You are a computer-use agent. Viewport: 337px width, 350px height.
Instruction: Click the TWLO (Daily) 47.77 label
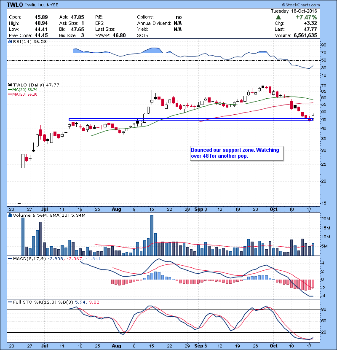point(36,85)
